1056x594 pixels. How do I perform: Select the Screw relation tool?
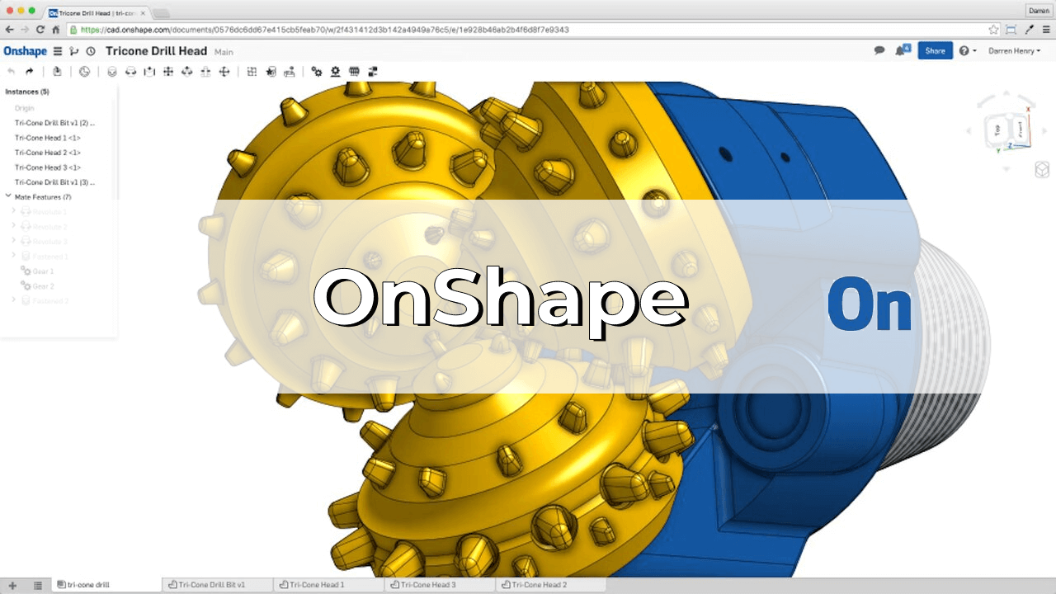pos(354,72)
